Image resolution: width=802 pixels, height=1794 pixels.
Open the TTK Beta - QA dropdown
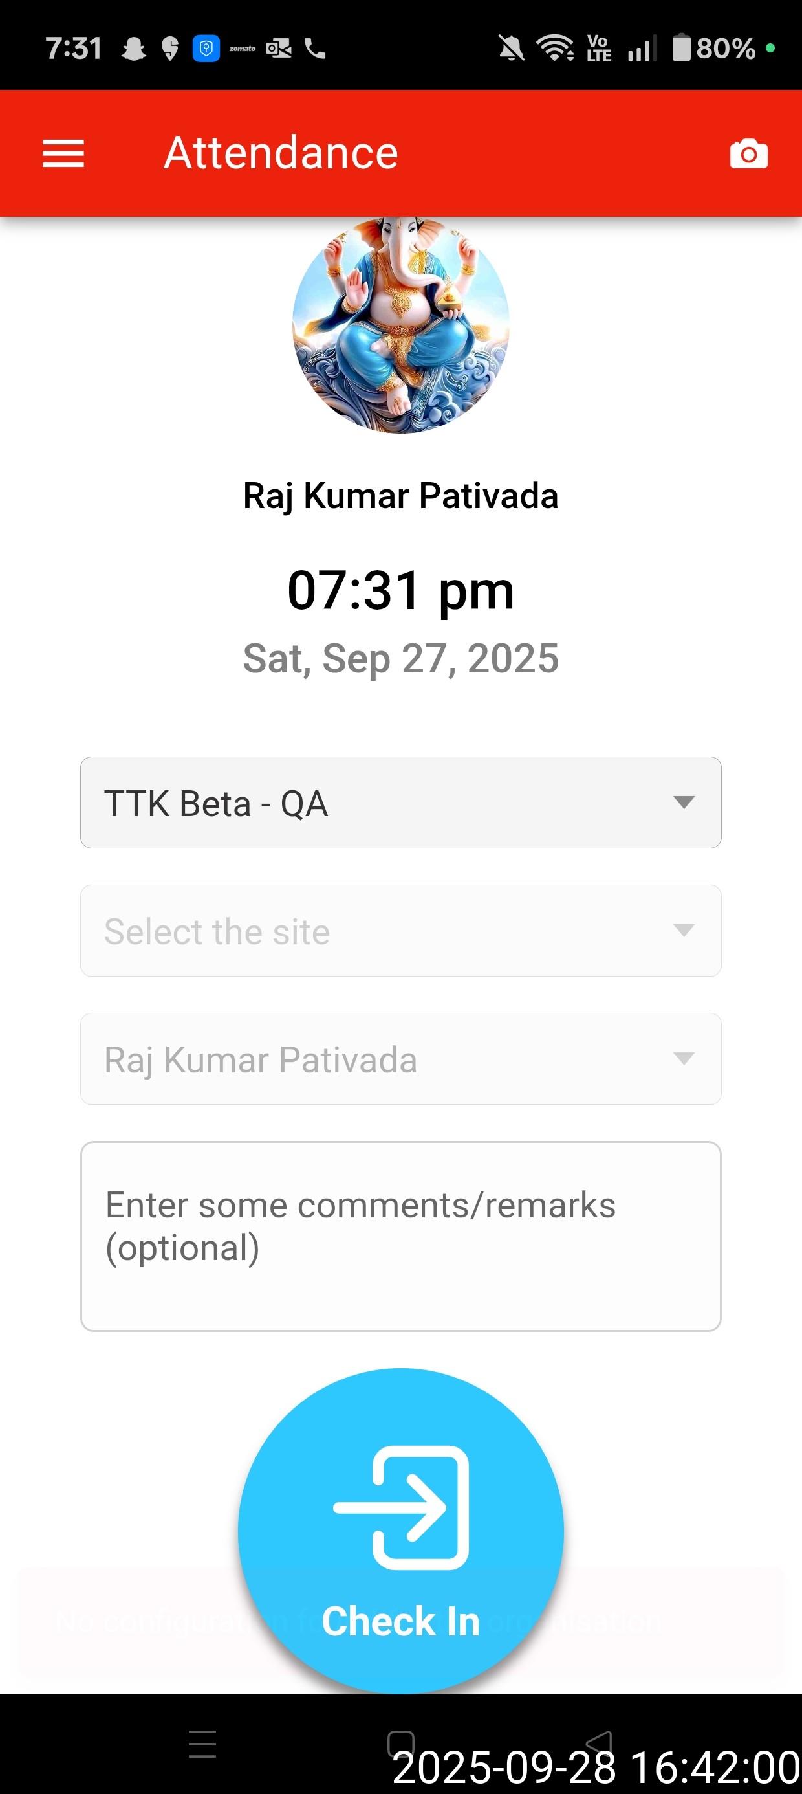[x=400, y=803]
